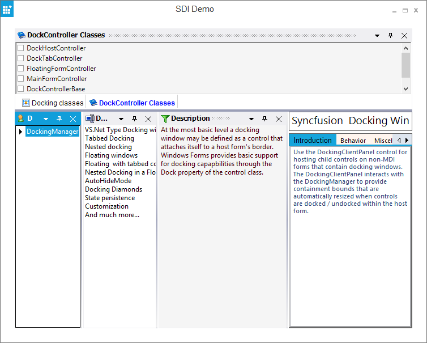Check the DockHostController checkbox
The width and height of the screenshot is (427, 343).
21,48
